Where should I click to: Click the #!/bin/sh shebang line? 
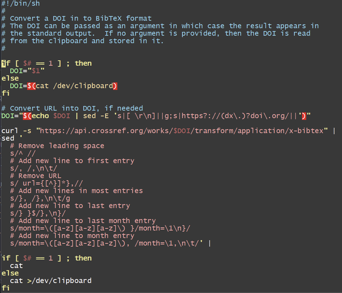click(x=20, y=4)
